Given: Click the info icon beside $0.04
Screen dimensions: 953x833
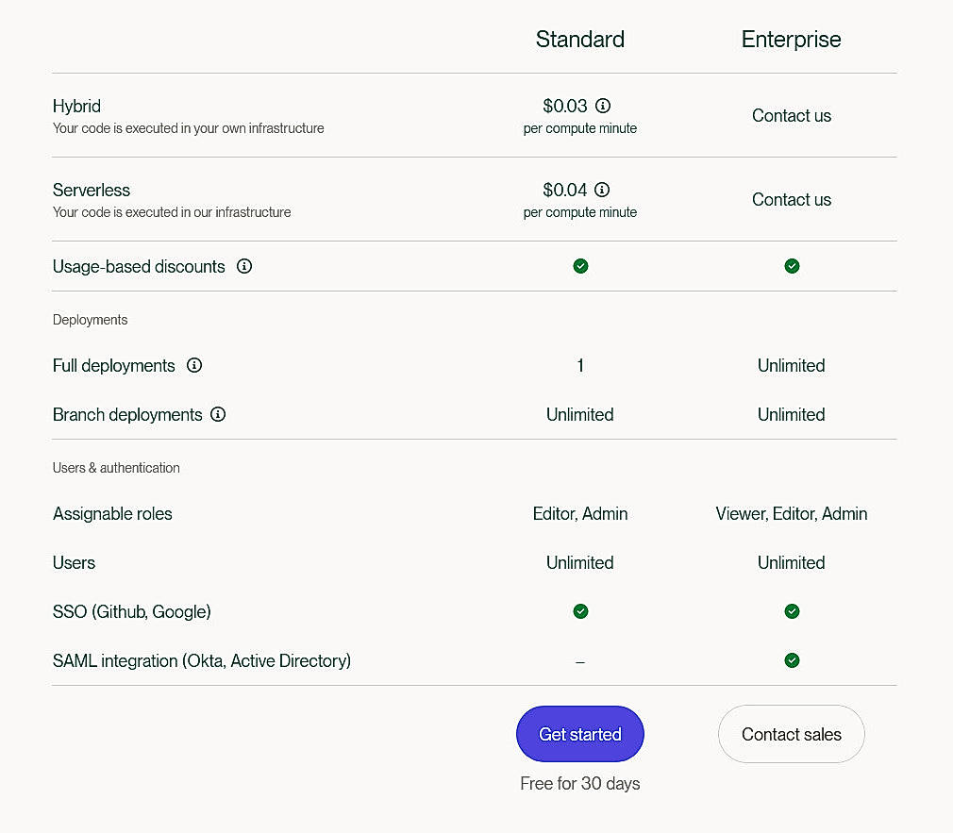Looking at the screenshot, I should coord(604,190).
